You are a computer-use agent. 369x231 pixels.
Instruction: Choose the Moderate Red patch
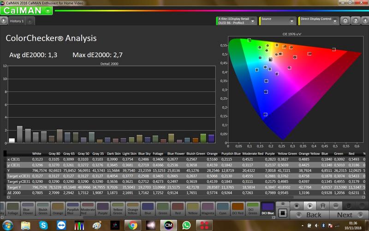point(88,209)
